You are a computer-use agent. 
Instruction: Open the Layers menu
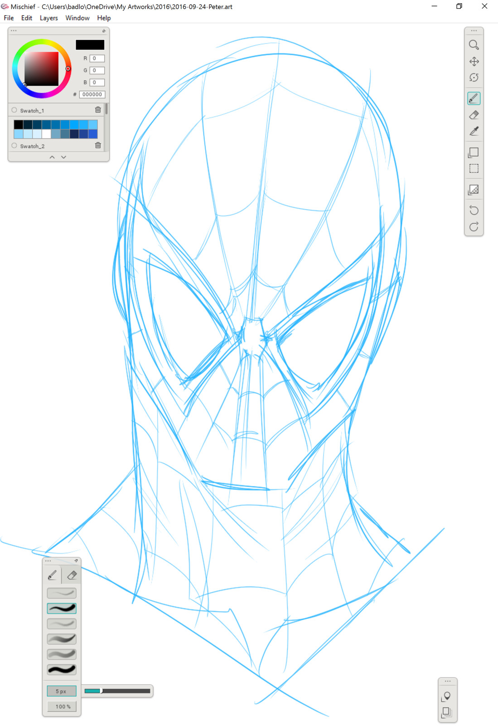tap(49, 18)
